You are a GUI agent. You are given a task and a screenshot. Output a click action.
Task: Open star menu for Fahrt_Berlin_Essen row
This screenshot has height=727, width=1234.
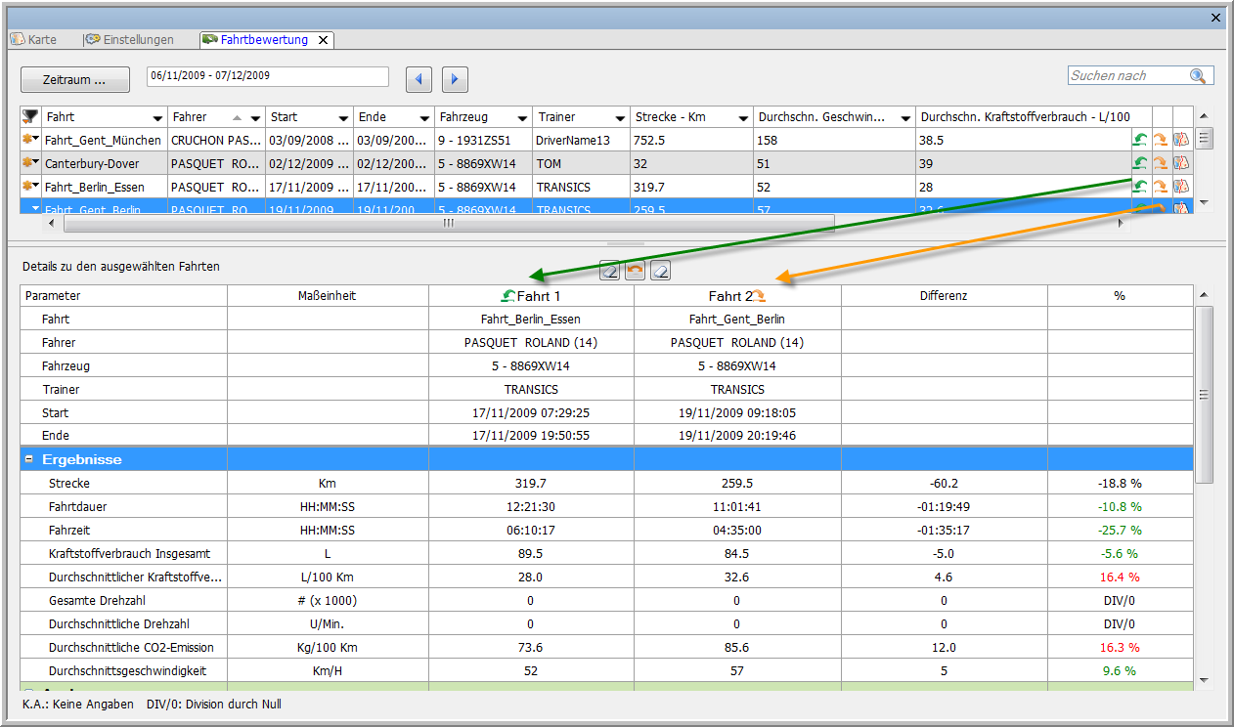31,187
